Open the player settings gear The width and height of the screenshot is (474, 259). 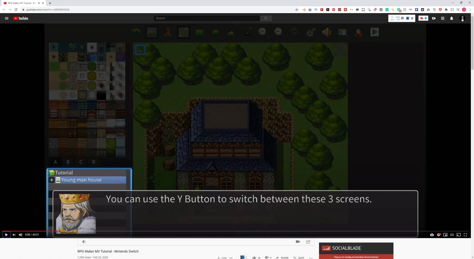pyautogui.click(x=439, y=235)
